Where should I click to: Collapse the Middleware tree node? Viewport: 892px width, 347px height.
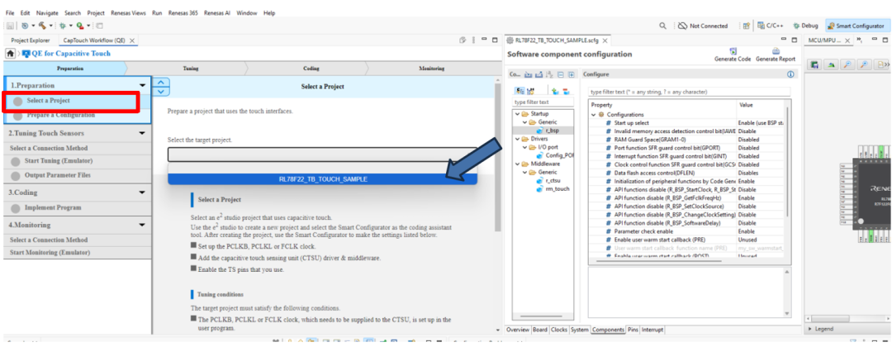[517, 163]
